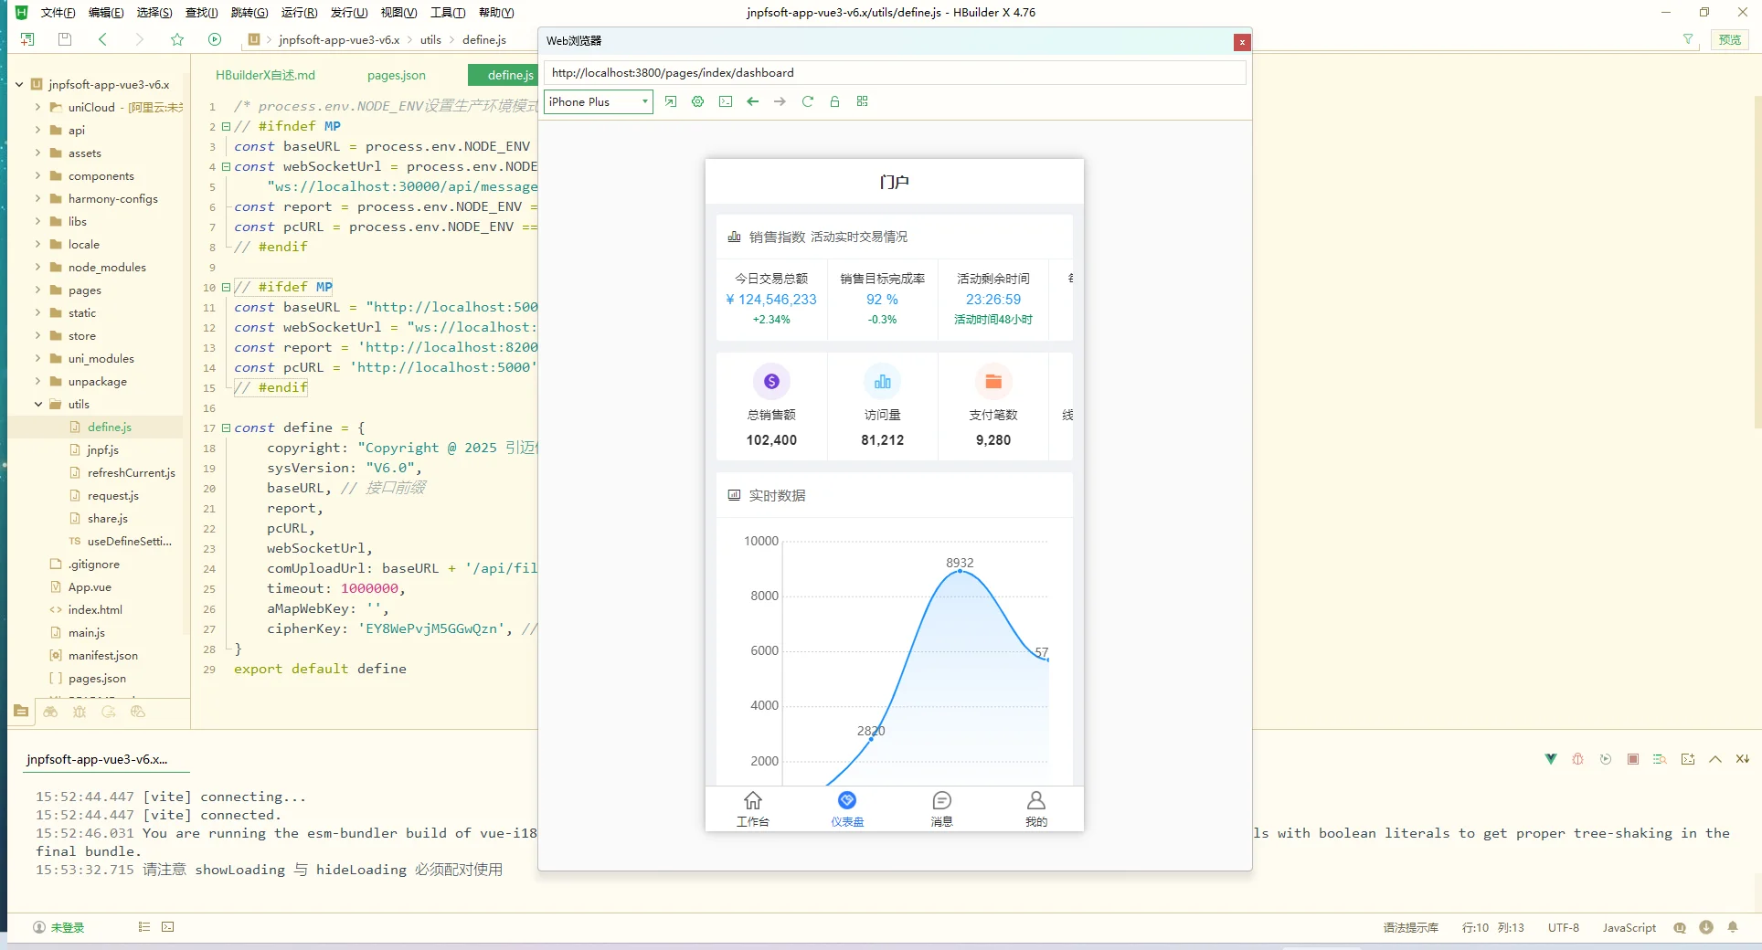The height and width of the screenshot is (950, 1762).
Task: Navigate forward in the Web browser panel
Action: [x=780, y=101]
